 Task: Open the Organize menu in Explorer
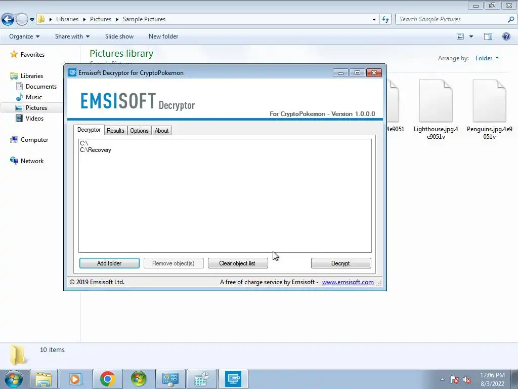24,36
